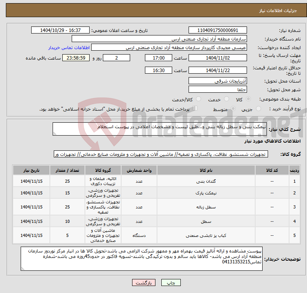Click the buyer organization name field
This screenshot has width=307, height=293.
[x=159, y=39]
